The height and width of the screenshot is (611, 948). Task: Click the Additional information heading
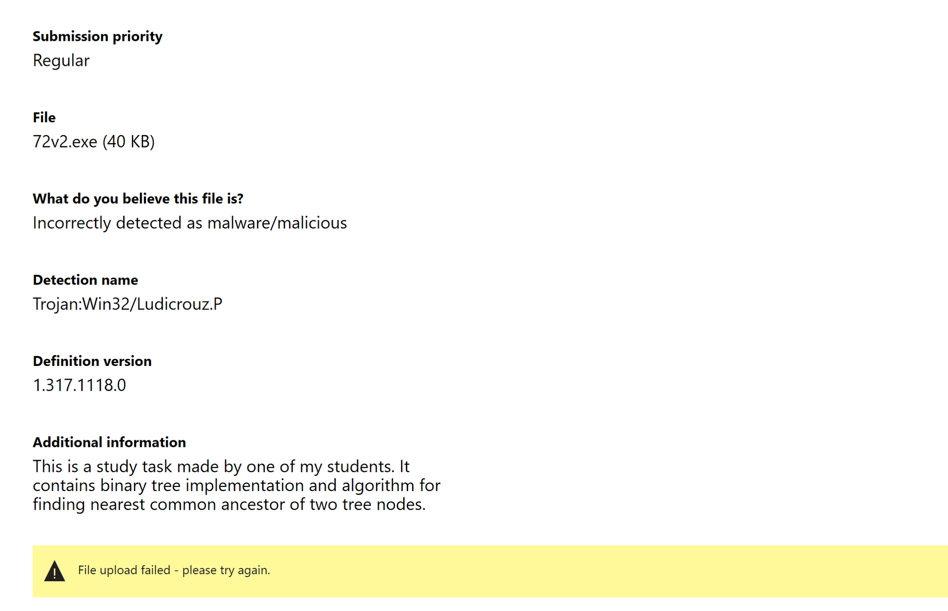pyautogui.click(x=109, y=442)
